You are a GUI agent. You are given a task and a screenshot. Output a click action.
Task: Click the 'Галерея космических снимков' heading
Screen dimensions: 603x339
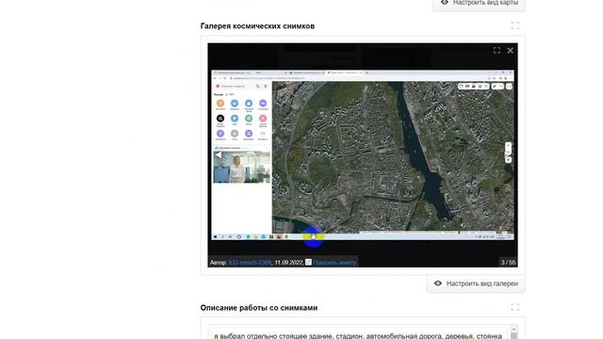click(x=257, y=26)
